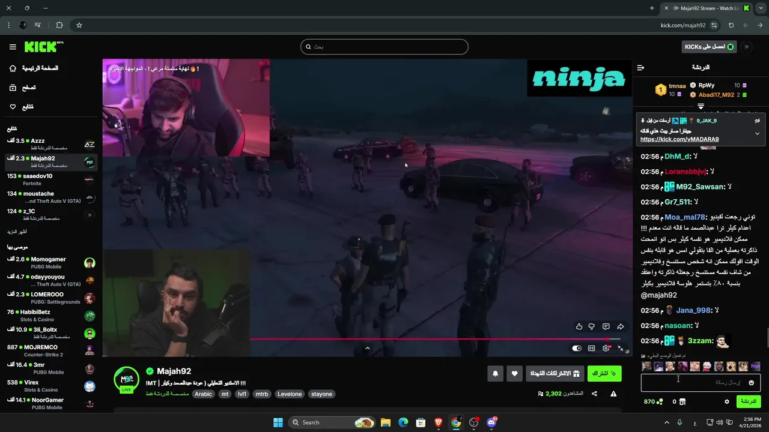Open NoorGamer recommended channel
Viewport: 769px width, 432px height.
point(50,403)
